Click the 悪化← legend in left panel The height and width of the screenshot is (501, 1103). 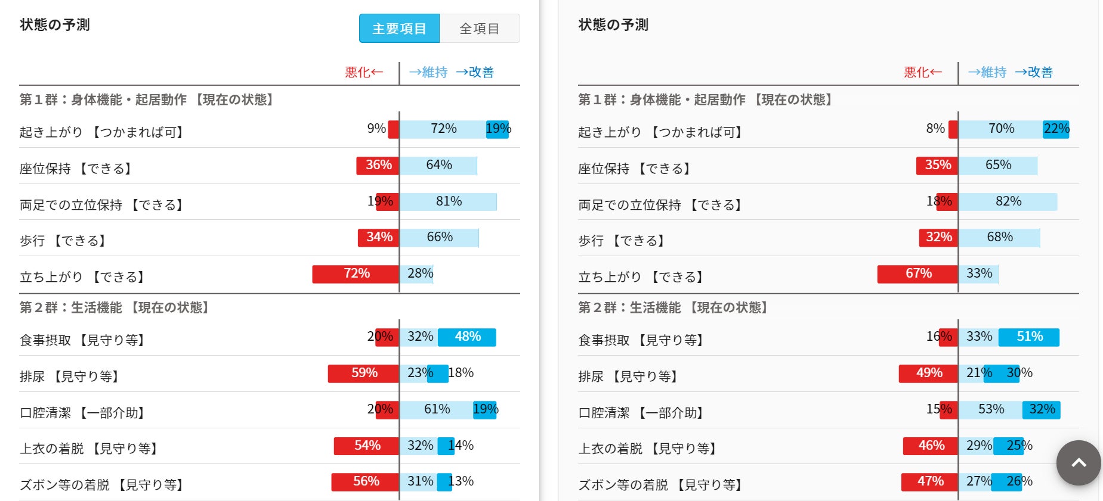[363, 73]
